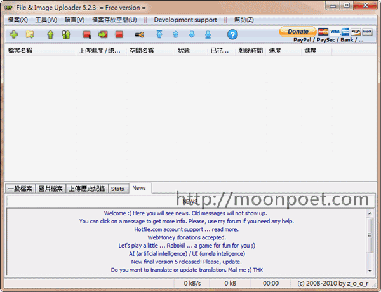Click the American Express card icon
Screen dimensions: 381x292
click(345, 32)
